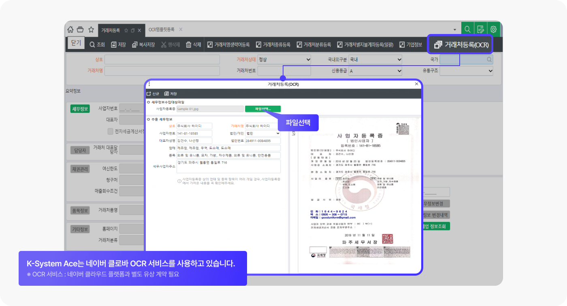Edit 사업자번호 141-81-18585 field
Screen dimensions: 567x306
pos(194,133)
